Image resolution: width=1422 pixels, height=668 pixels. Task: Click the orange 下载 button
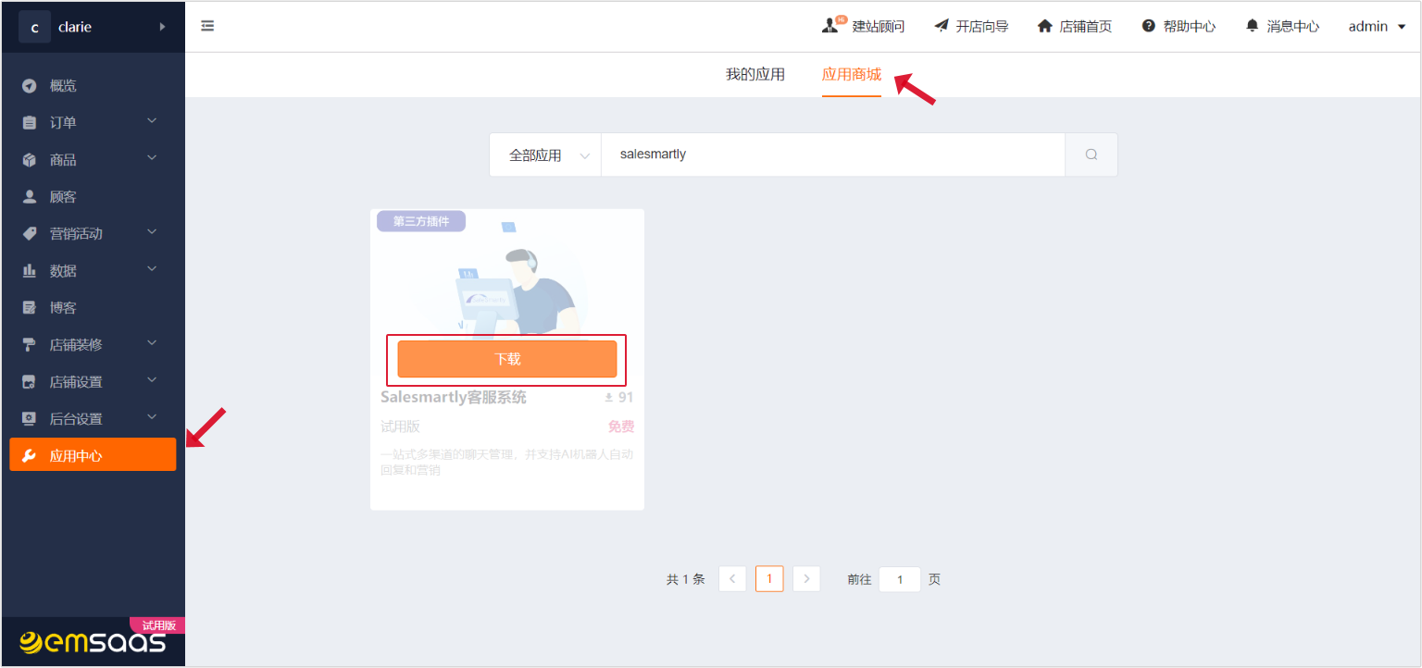pos(506,359)
